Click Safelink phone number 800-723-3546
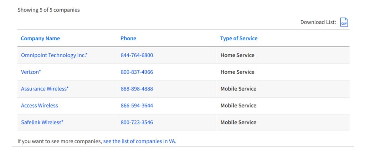This screenshot has height=154, width=365. (x=137, y=122)
